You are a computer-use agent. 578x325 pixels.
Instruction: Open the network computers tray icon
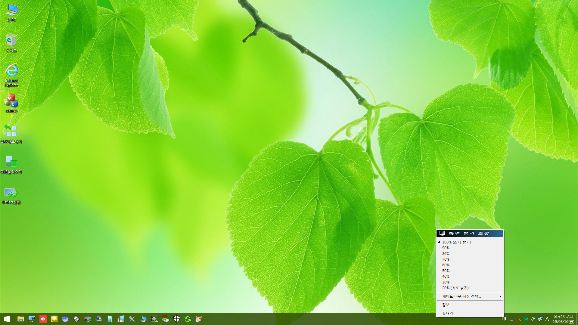(x=540, y=319)
